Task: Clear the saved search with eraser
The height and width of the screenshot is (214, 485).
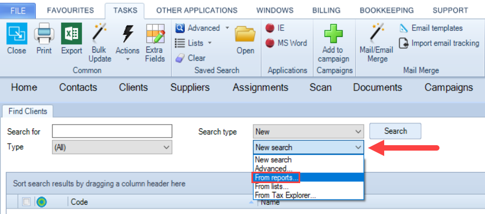Action: [180, 58]
